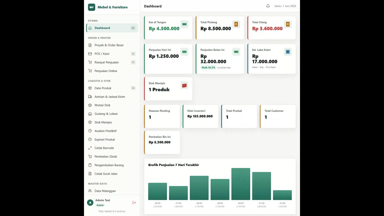Click the Total Piutang card icon
The width and height of the screenshot is (384, 216).
(236, 24)
